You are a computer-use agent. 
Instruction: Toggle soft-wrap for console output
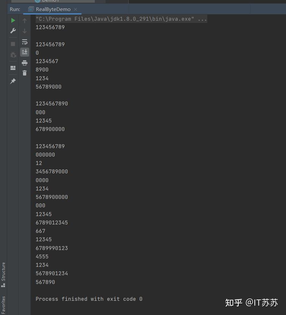(25, 42)
